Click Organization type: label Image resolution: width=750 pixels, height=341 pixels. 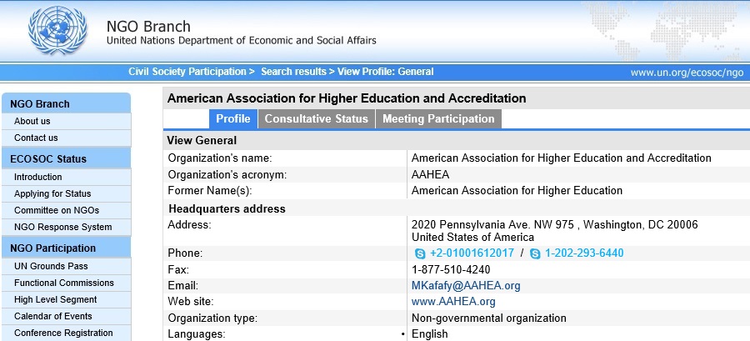212,318
